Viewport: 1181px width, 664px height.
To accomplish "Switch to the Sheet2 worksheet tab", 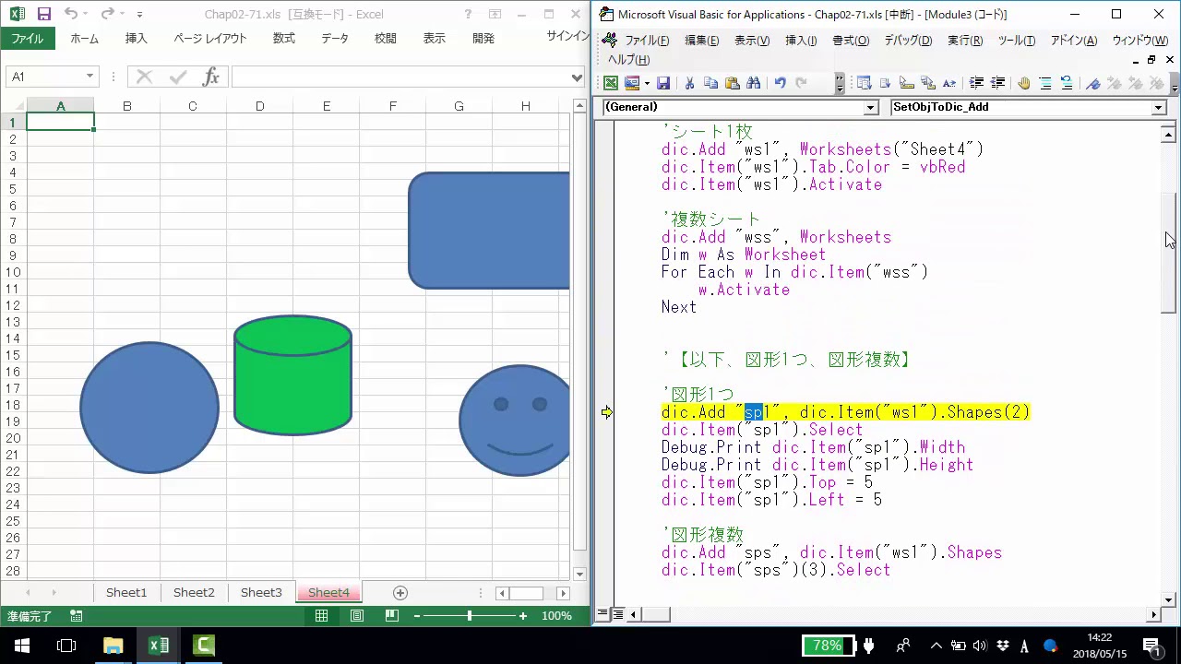I will point(194,593).
